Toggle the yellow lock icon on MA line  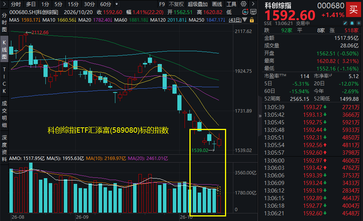(252, 20)
